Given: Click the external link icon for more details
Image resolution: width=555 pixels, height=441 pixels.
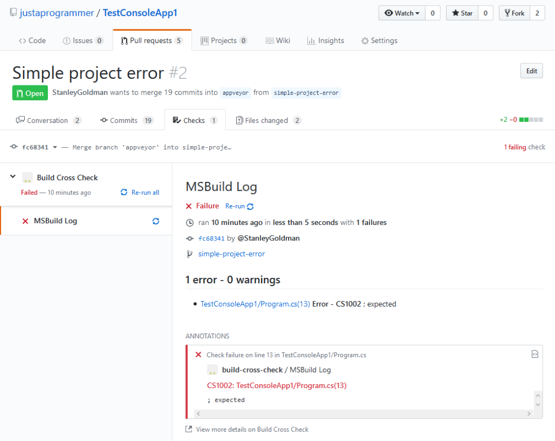Looking at the screenshot, I should point(189,429).
